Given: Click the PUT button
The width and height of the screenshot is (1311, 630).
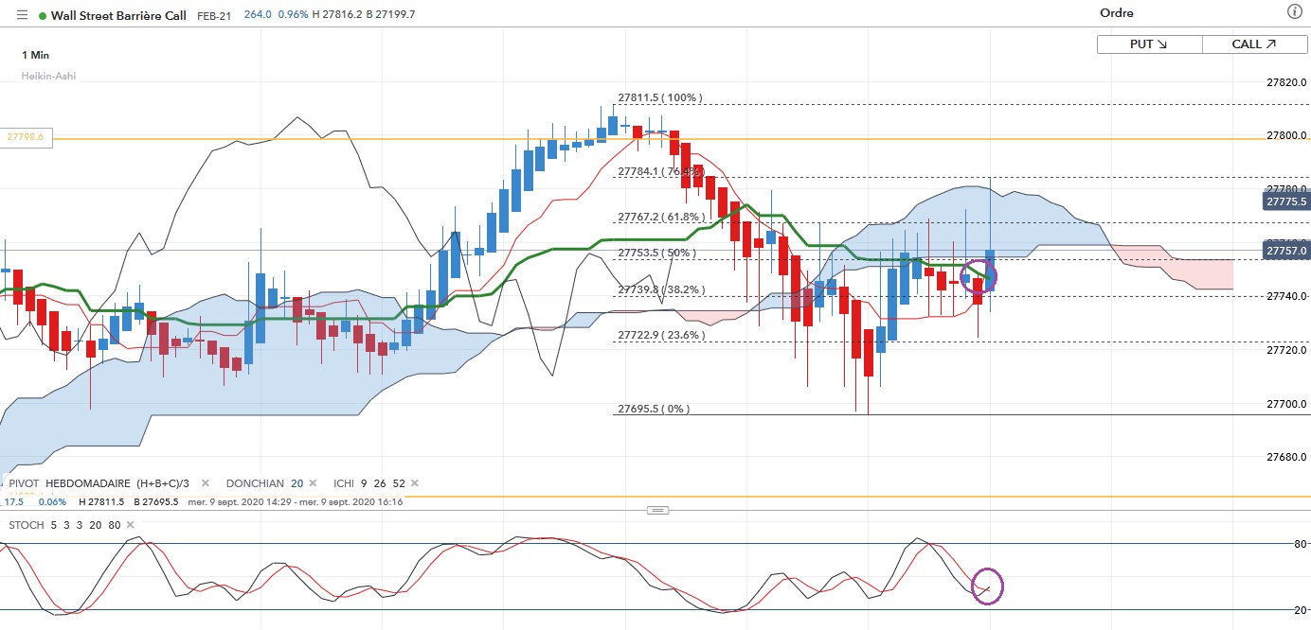Looking at the screenshot, I should 1149,44.
